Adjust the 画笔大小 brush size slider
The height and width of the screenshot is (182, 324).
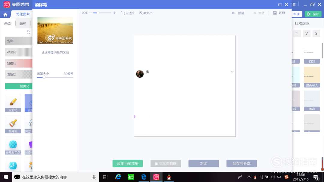[x=55, y=77]
